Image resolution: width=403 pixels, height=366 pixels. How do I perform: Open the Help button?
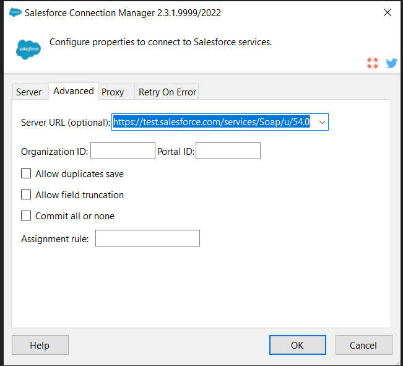click(40, 345)
